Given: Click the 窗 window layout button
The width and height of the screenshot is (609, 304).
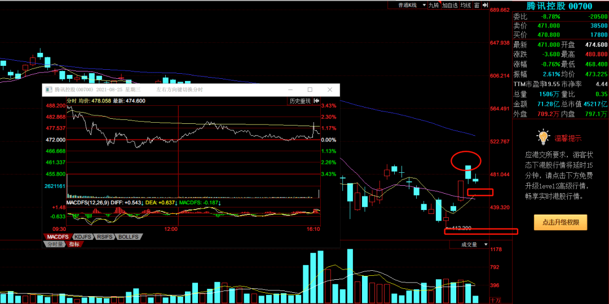Looking at the screenshot, I should pos(477,5).
